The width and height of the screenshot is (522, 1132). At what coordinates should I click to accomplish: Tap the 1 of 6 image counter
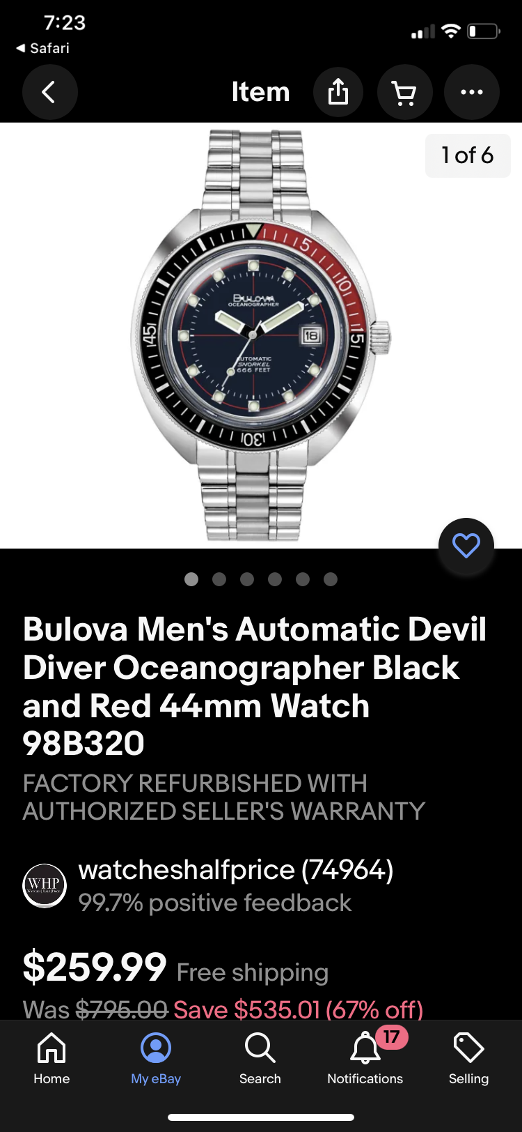468,155
